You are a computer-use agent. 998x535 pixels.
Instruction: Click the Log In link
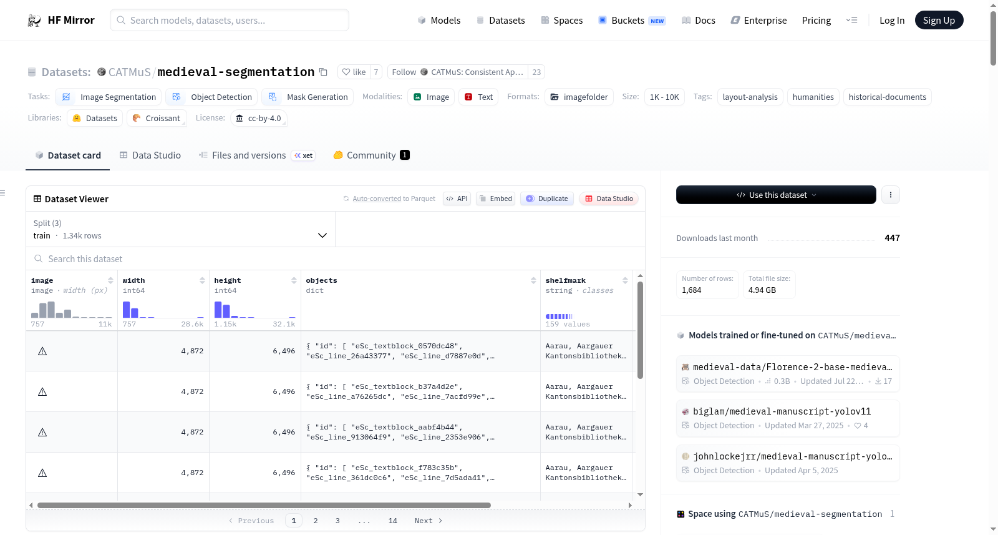[x=892, y=21]
